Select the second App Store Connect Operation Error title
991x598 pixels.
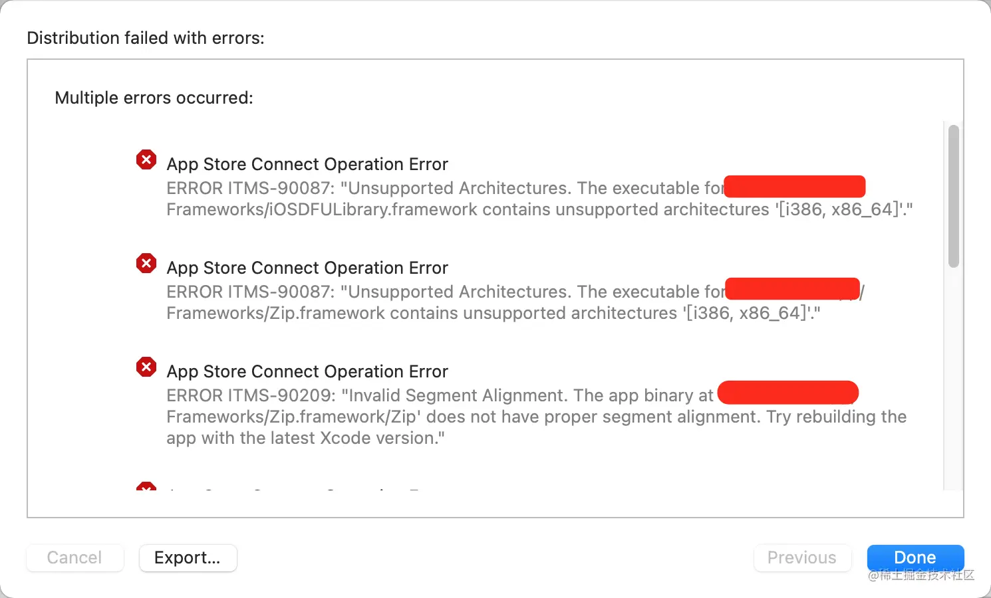(307, 268)
